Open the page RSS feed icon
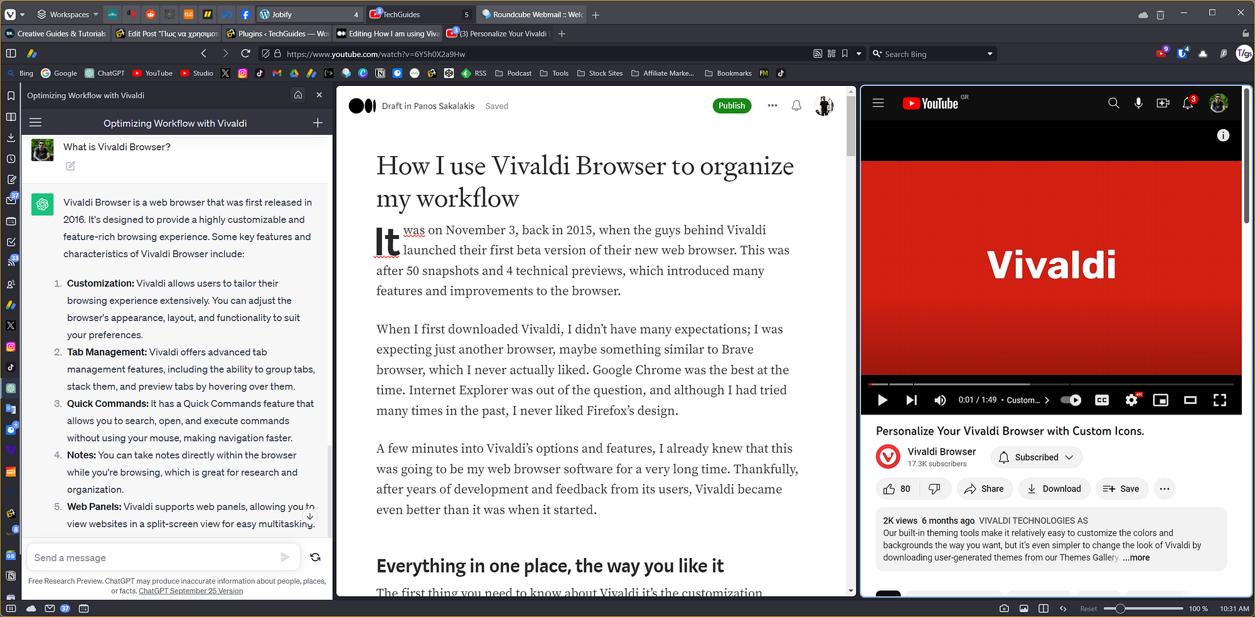The height and width of the screenshot is (617, 1255). coord(818,54)
